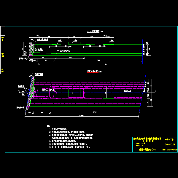Select the left green rectangular opening in the plan

74,93
